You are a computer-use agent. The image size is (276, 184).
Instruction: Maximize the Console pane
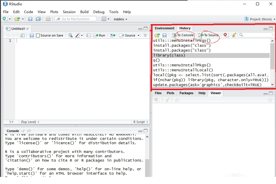[146, 131]
